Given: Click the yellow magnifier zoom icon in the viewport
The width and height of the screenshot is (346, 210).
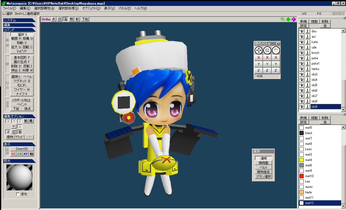Looking at the screenshot, I should 283,19.
